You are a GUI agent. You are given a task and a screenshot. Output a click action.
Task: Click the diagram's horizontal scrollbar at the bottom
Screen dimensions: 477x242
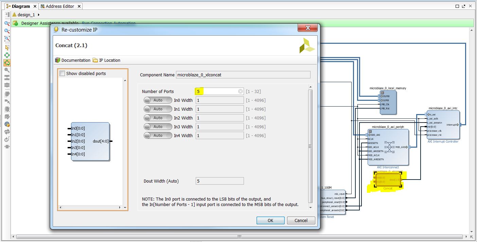pos(240,237)
